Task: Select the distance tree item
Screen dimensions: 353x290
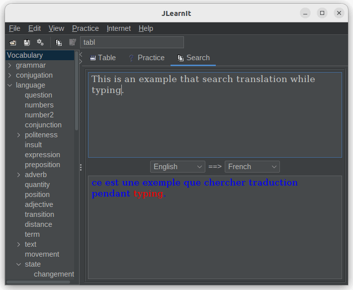Action: coord(38,224)
